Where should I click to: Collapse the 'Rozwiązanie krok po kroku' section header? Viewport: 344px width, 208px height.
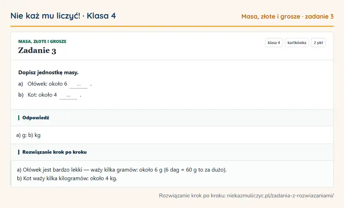click(172, 152)
